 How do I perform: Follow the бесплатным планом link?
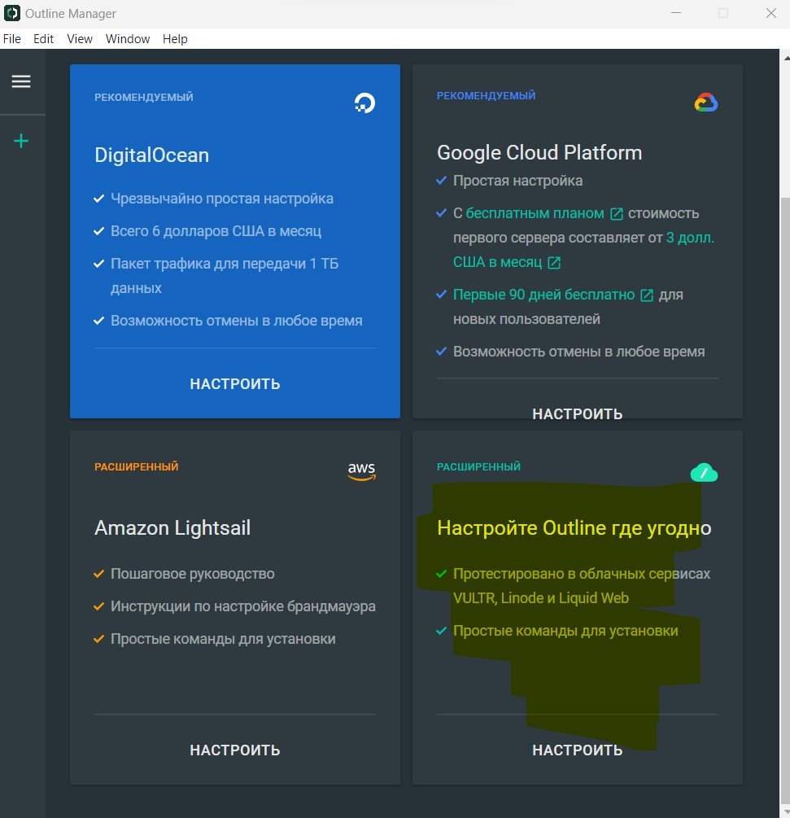pos(535,213)
